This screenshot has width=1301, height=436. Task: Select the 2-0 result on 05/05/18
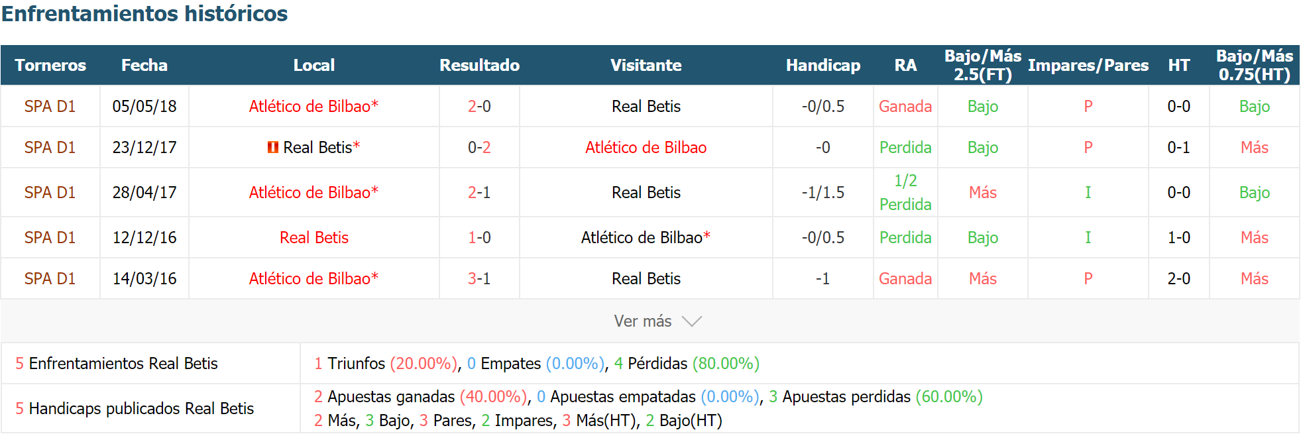pyautogui.click(x=479, y=106)
